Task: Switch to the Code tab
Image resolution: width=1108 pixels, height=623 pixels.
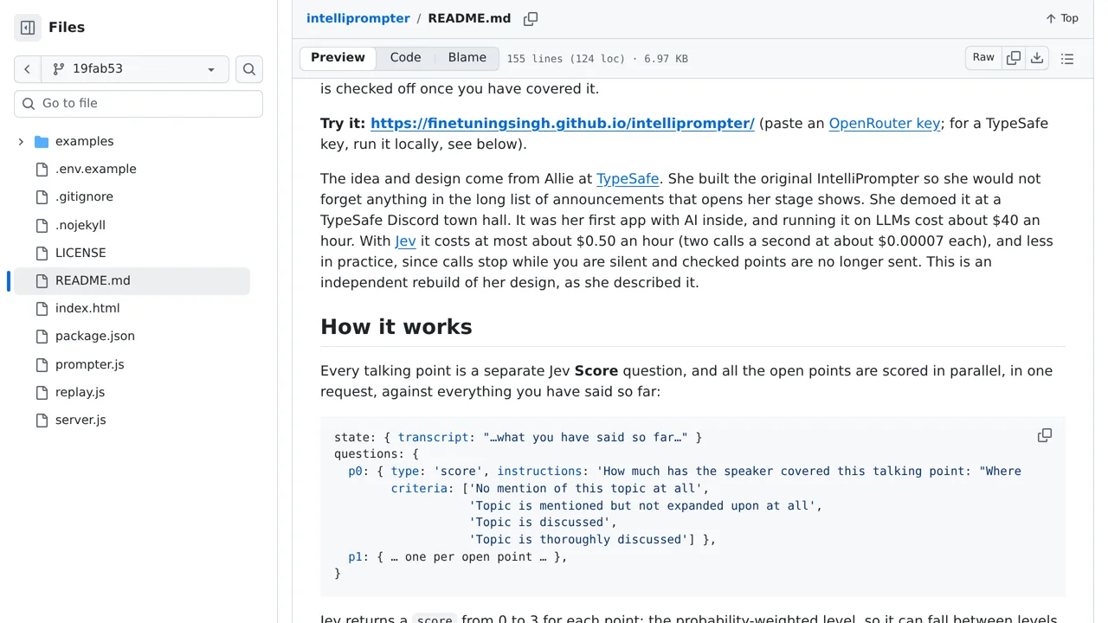Action: [405, 58]
